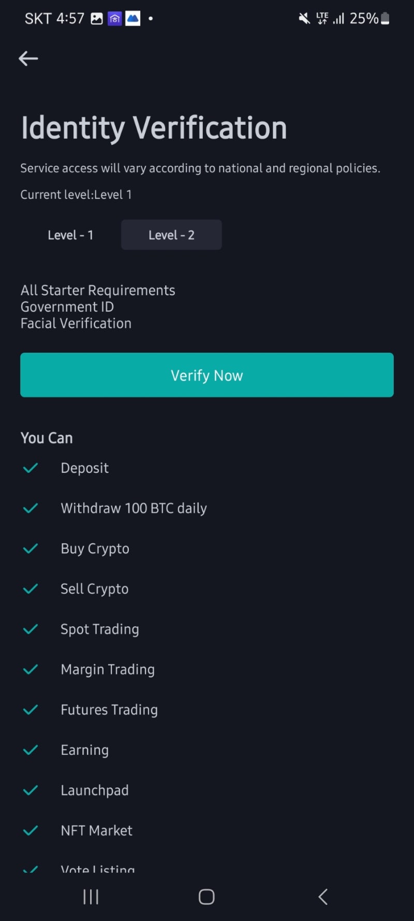Tap the back arrow at top left
Image resolution: width=414 pixels, height=921 pixels.
(x=28, y=59)
